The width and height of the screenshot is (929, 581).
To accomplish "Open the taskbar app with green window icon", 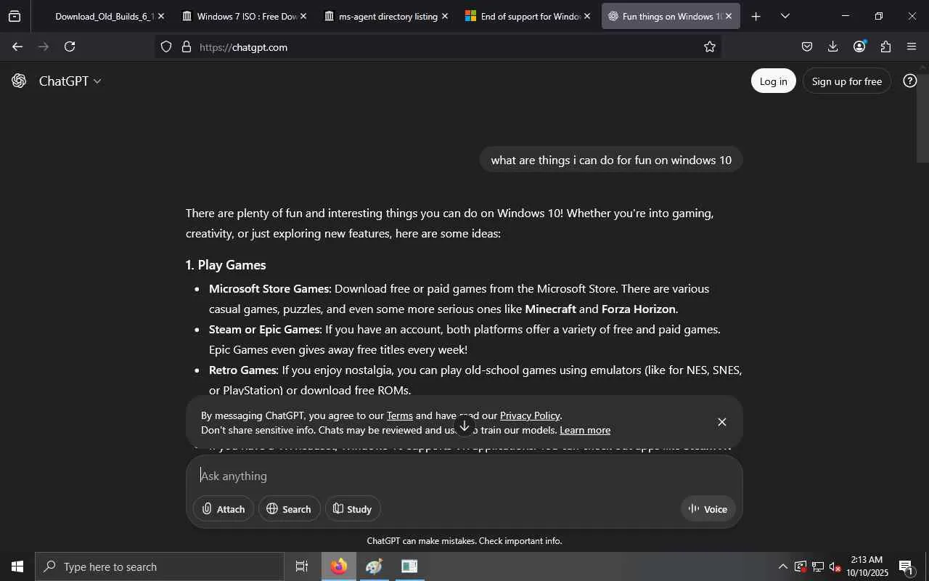I will click(x=409, y=567).
